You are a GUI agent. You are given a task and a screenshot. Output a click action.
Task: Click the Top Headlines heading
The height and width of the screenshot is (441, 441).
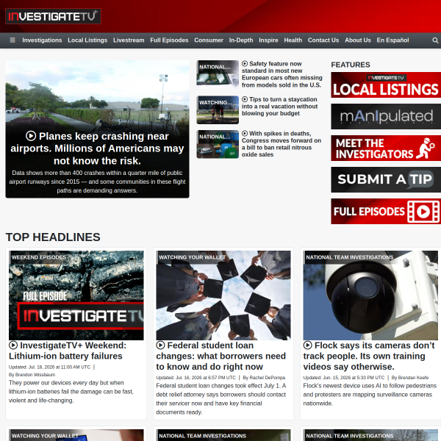coord(53,237)
